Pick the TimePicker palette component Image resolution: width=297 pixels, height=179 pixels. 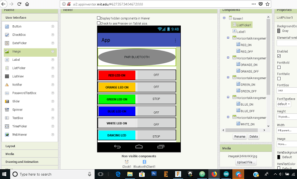point(20,126)
